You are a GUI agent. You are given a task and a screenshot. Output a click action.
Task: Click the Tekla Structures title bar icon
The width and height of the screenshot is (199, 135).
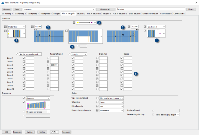tap(3, 3)
